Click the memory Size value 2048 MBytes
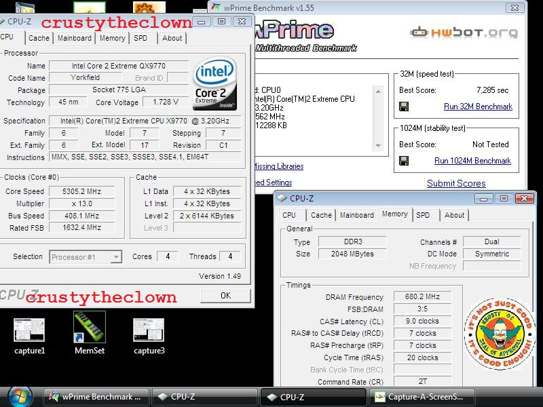543x407 pixels. [x=352, y=254]
